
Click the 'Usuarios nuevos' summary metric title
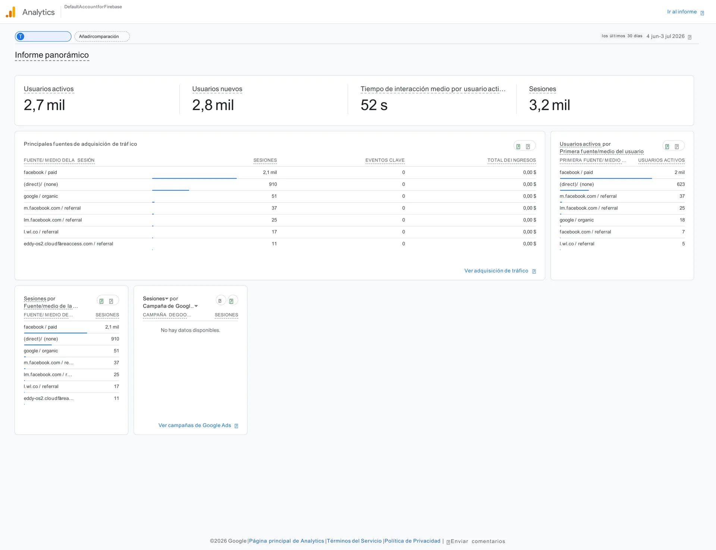click(217, 89)
